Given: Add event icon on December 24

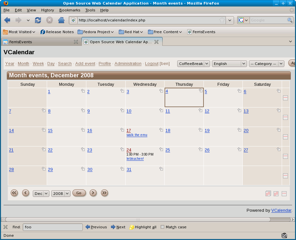Looking at the screenshot, I should coord(161,149).
